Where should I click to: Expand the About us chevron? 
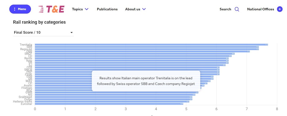[x=144, y=9]
